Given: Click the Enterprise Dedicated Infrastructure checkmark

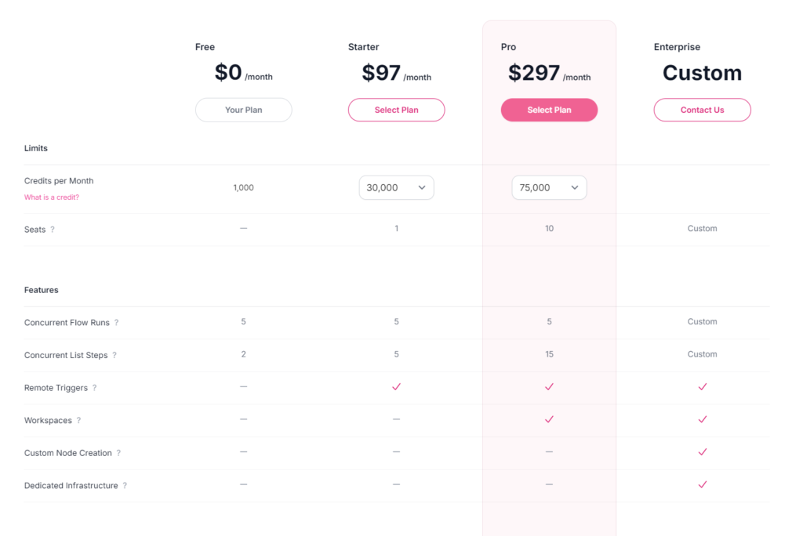Looking at the screenshot, I should (x=702, y=484).
